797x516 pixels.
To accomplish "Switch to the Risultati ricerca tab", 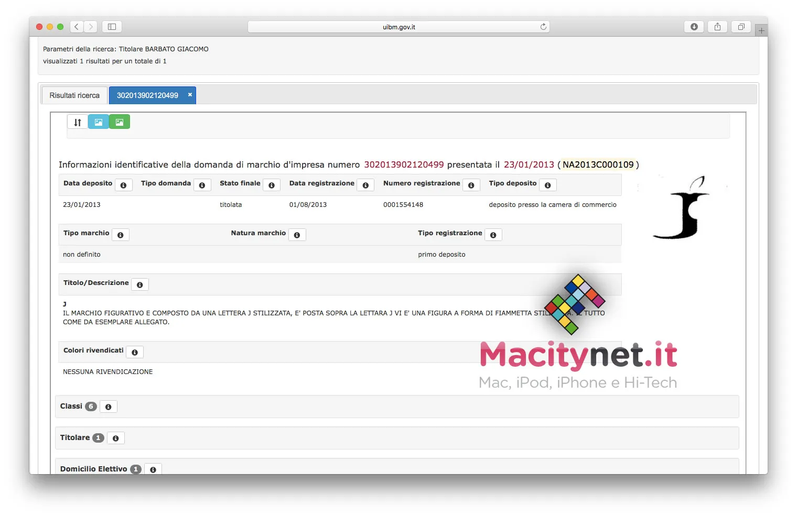I will [x=74, y=95].
